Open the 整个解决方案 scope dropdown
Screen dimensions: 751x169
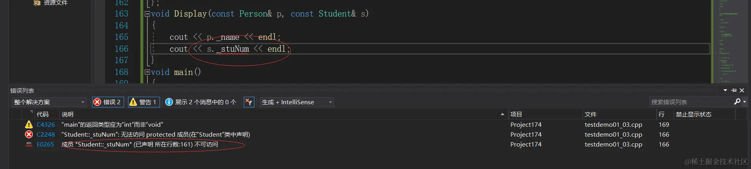(x=49, y=102)
